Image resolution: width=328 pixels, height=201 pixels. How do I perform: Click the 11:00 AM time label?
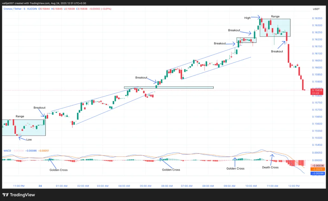point(272,186)
